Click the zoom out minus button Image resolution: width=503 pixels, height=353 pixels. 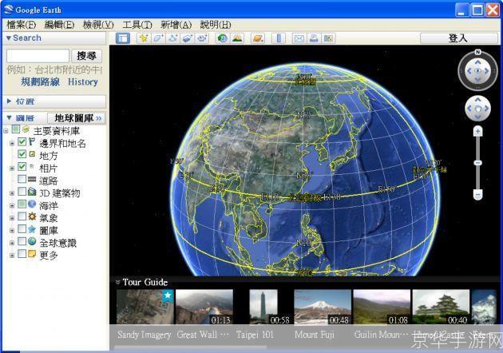tap(478, 195)
